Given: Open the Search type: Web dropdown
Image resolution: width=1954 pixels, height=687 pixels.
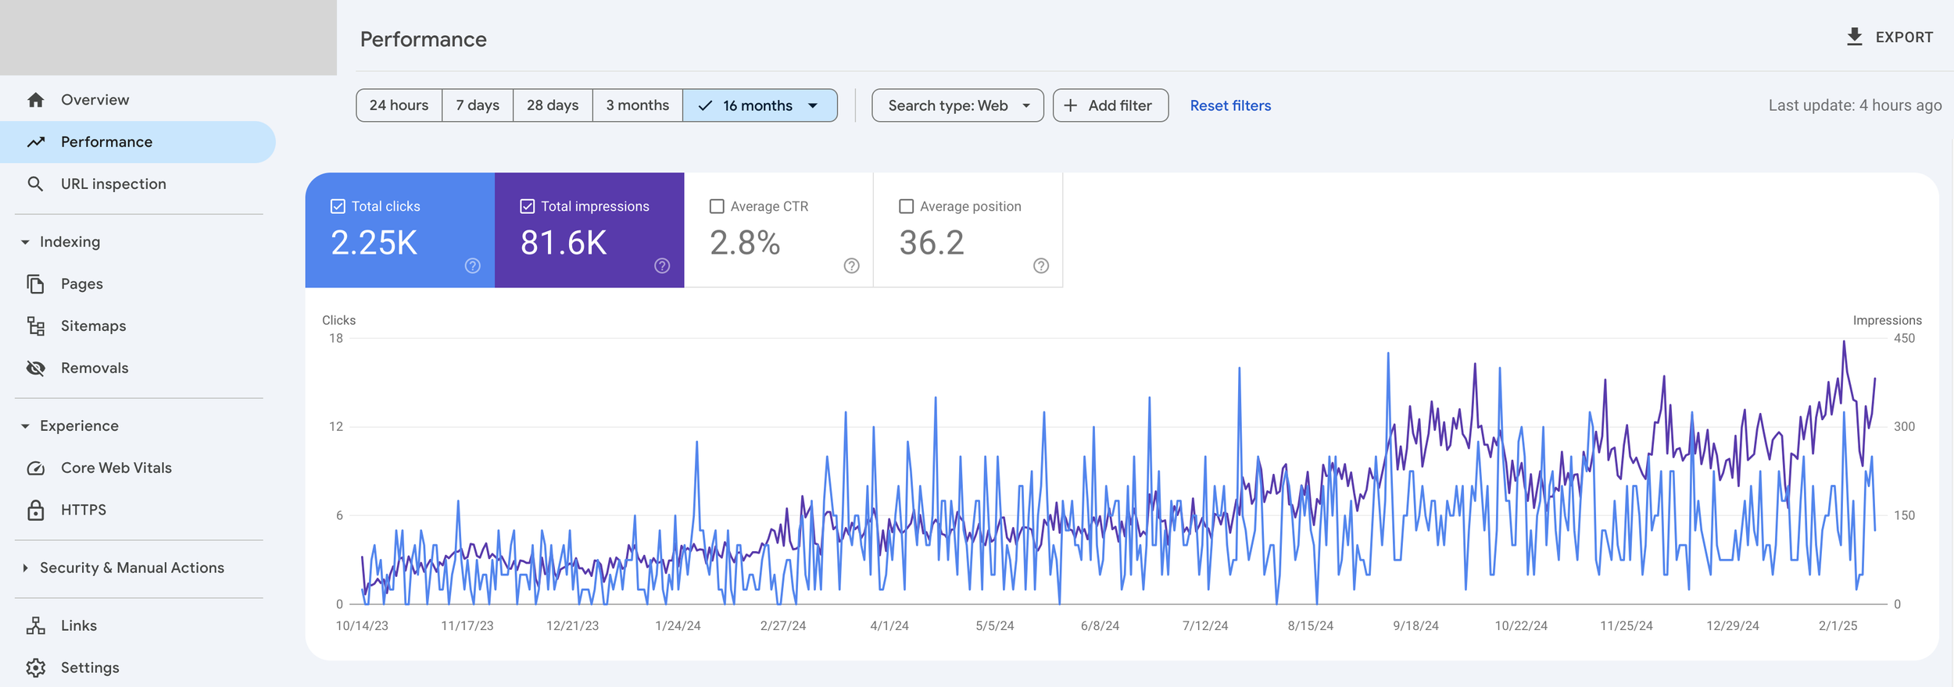Looking at the screenshot, I should pos(957,105).
